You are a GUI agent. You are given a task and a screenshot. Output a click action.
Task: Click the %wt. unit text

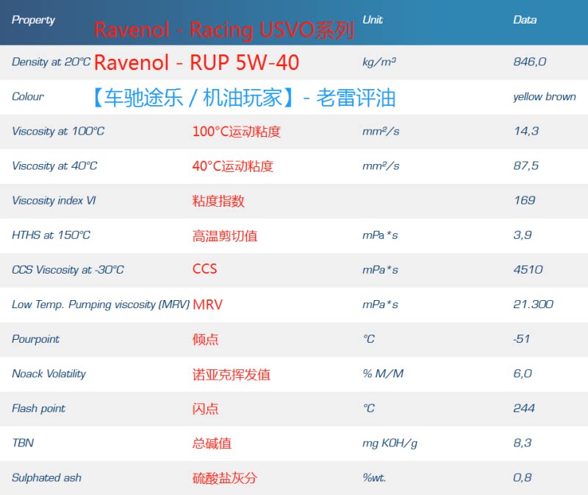[374, 478]
